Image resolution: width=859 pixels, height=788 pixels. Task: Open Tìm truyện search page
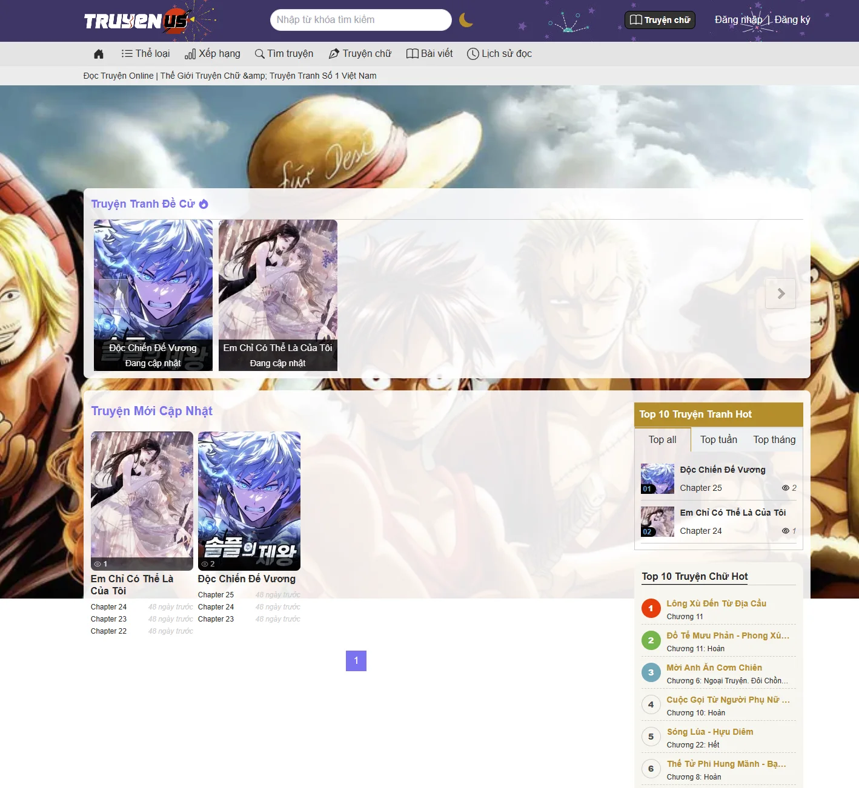284,54
